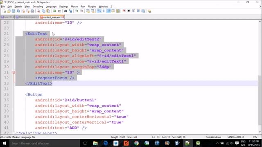The height and width of the screenshot is (147, 262).
Task: Click the New file toolbar icon
Action: 4,11
